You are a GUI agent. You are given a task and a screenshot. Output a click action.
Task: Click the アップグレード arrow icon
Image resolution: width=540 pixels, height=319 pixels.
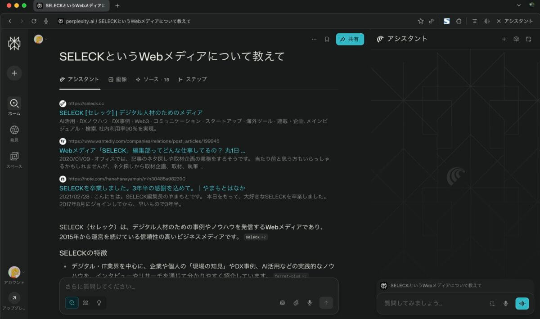point(14,297)
